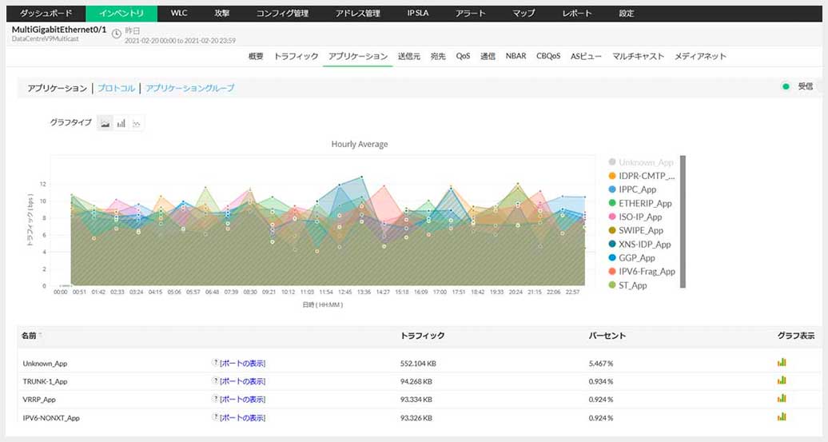The image size is (828, 442).
Task: Click the IPPC_App blue legend color dot
Action: click(x=612, y=189)
